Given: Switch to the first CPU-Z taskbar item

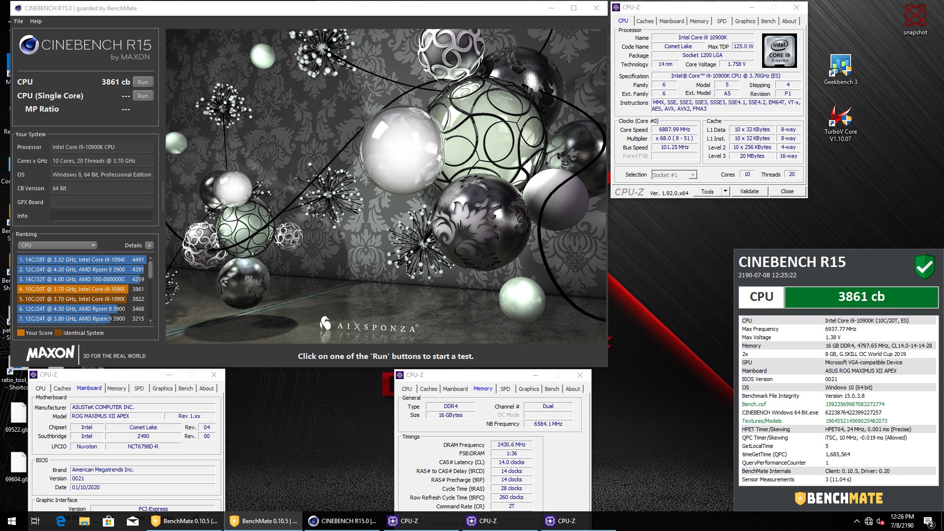Looking at the screenshot, I should 421,521.
